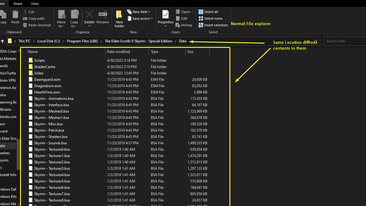Click Local Disk (C:) breadcrumb

pos(49,41)
